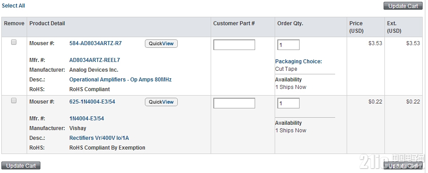Click the Select All link
The width and height of the screenshot is (428, 173).
pos(13,6)
